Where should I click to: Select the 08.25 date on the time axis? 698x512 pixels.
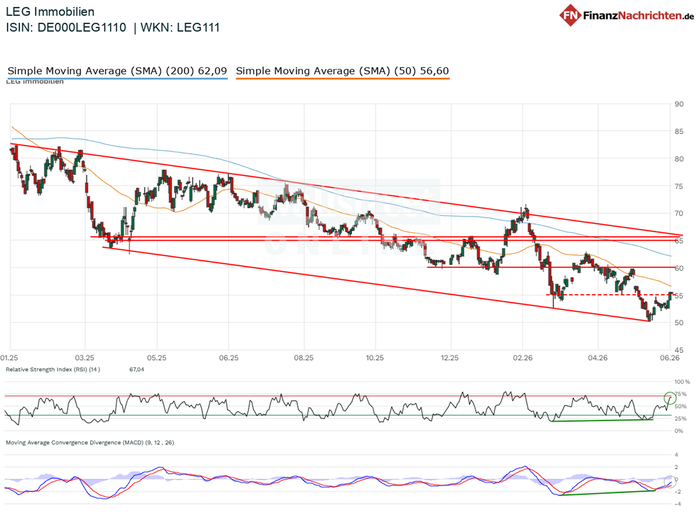point(304,358)
